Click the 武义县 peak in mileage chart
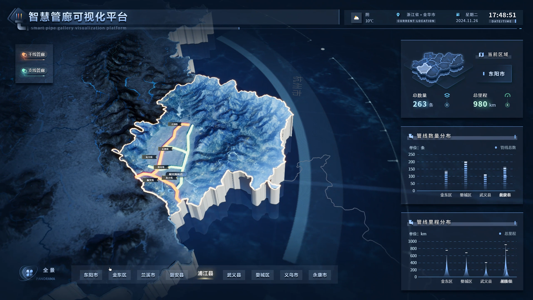Screen dimensions: 533x300 486,270
